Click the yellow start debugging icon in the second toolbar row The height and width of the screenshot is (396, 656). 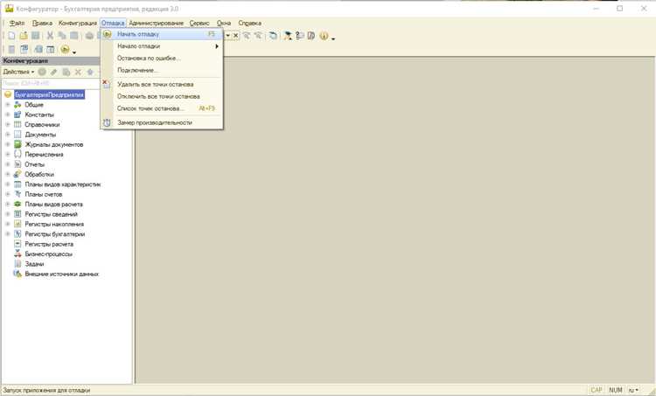(x=65, y=49)
